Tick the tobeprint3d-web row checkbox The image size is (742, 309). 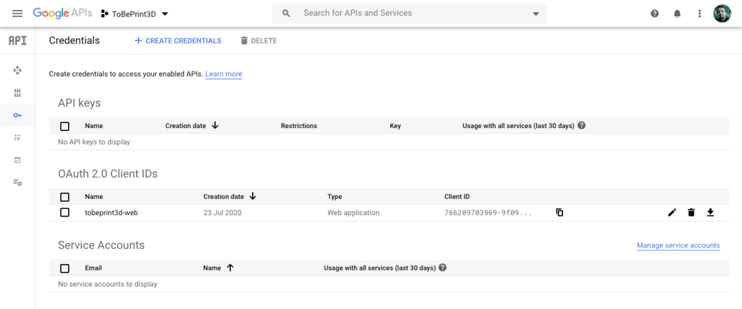[64, 213]
